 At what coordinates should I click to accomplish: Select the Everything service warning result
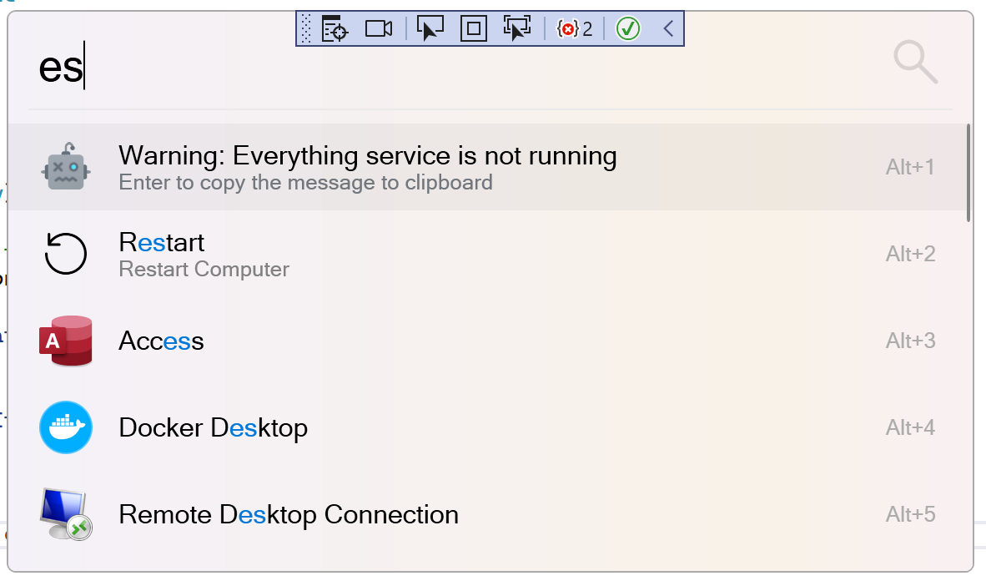[487, 167]
